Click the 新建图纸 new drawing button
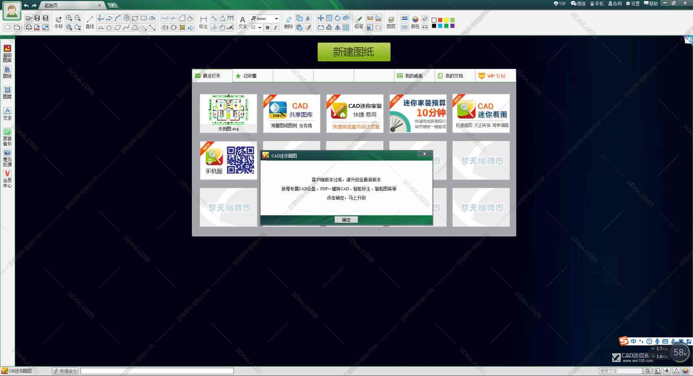 pos(353,52)
